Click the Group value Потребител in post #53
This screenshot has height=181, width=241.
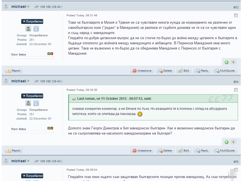click(x=38, y=35)
